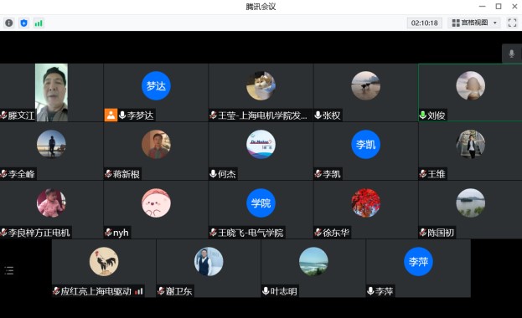
Task: Toggle the green microphone of 刘俊
Action: click(x=422, y=115)
